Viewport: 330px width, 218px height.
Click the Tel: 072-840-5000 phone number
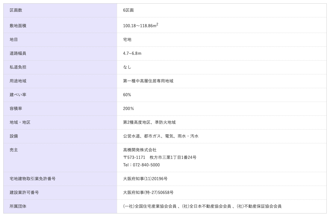point(141,165)
